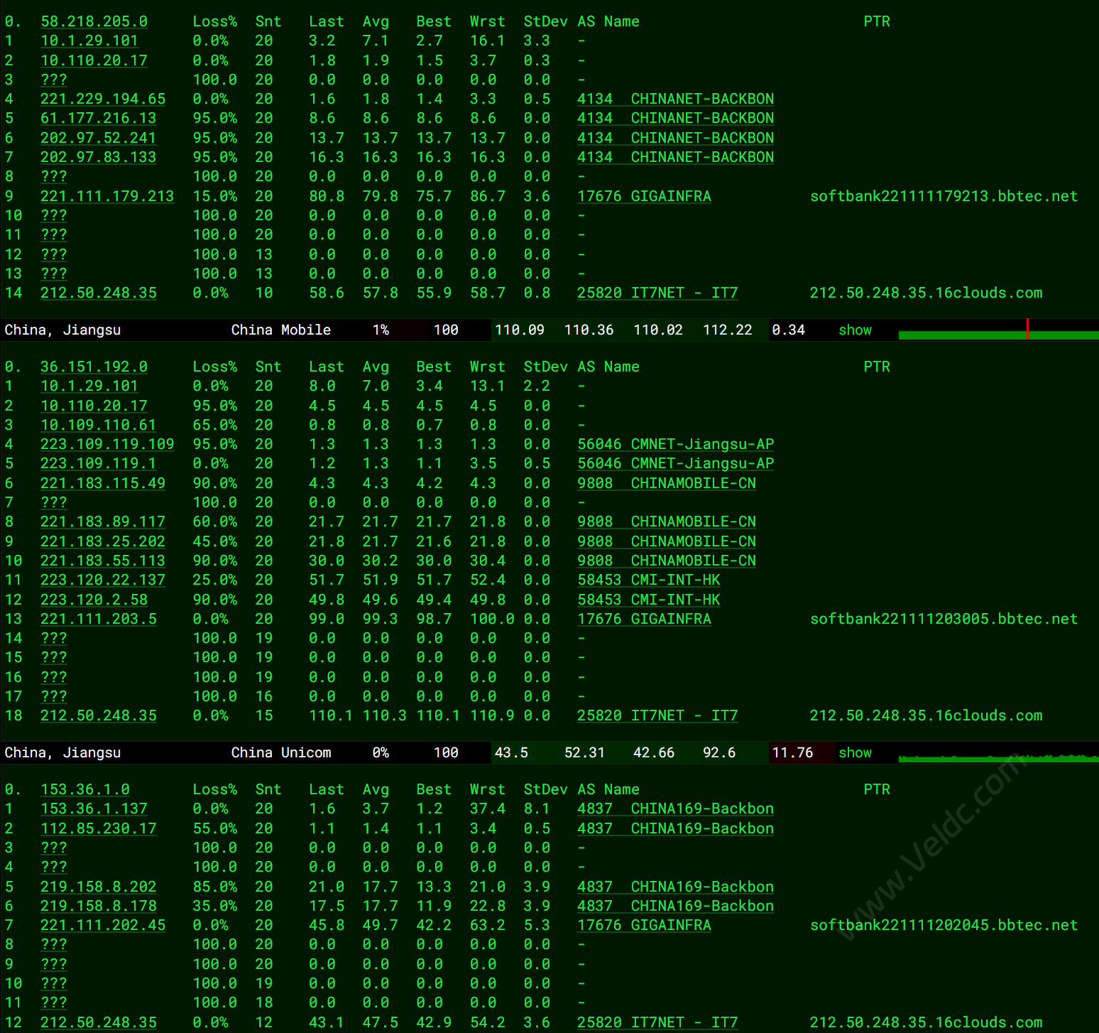The width and height of the screenshot is (1099, 1033).
Task: Click the China Mobile provider label
Action: pos(281,330)
